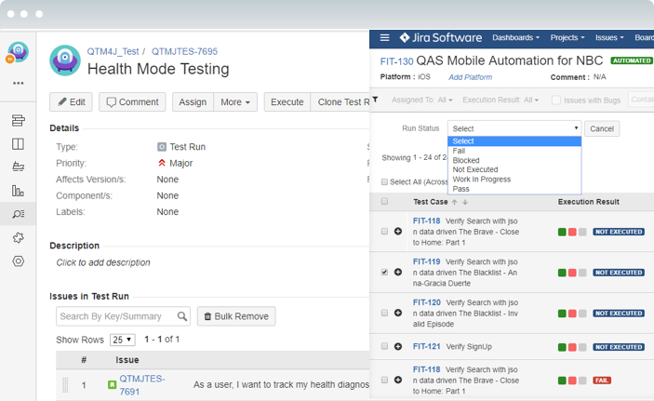Open the QTMJTES-7695 breadcrumb link
Screen dimensions: 654x401
coord(184,51)
